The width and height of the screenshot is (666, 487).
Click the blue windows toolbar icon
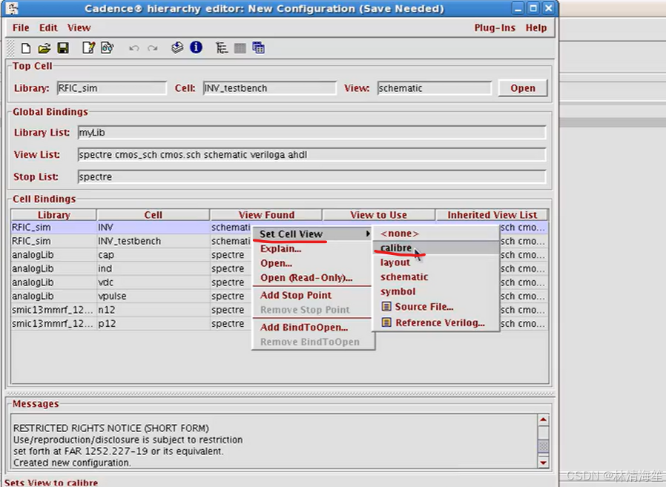click(258, 48)
